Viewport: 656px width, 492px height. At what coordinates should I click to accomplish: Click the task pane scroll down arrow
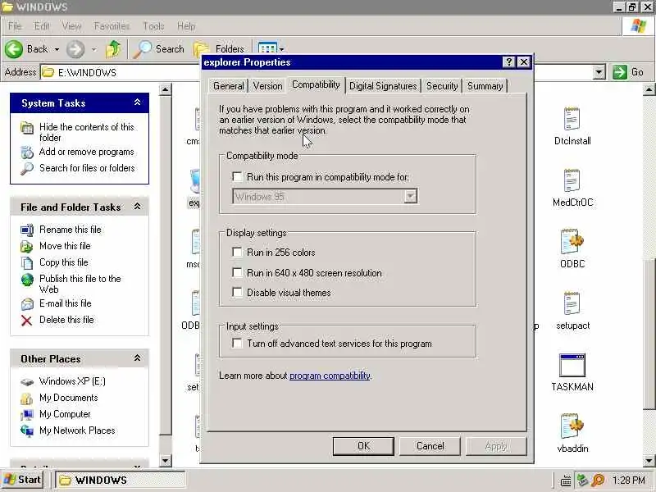click(166, 461)
